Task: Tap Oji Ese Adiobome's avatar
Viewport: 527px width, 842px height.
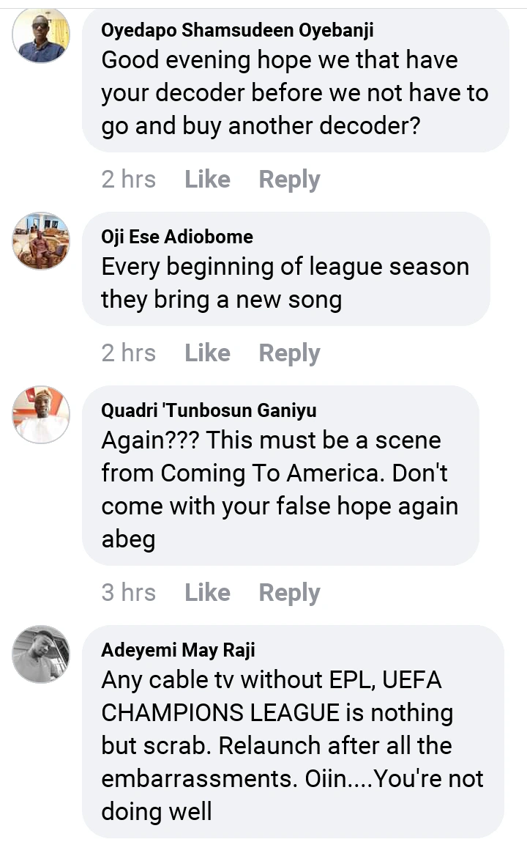Action: (41, 241)
